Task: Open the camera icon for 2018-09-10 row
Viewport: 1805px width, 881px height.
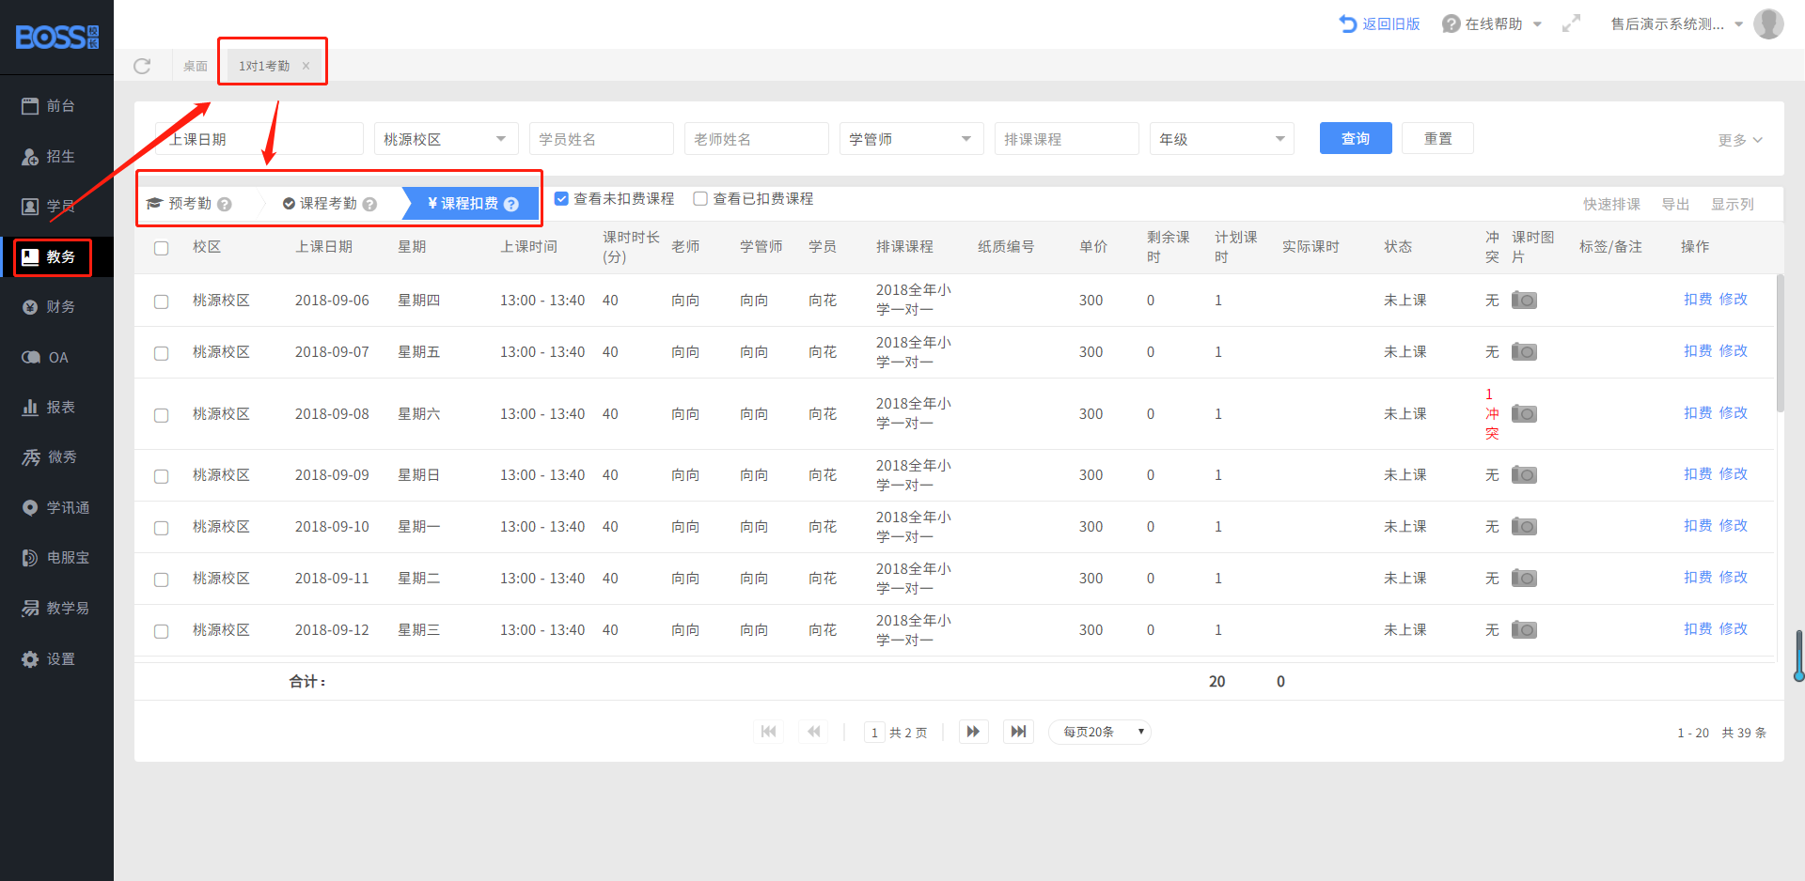Action: 1524,527
